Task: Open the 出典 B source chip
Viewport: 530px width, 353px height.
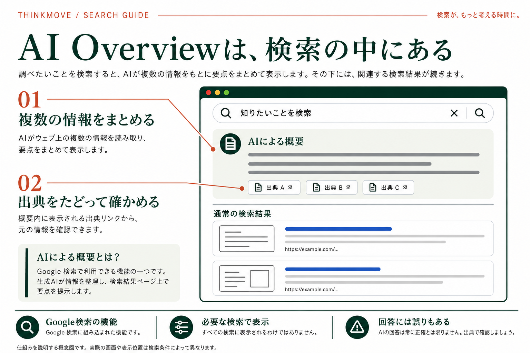Action: click(332, 188)
